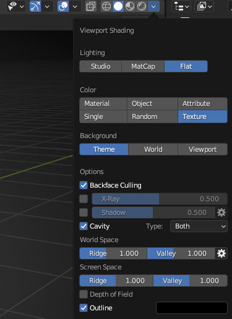Click World Space Valley slider
Image resolution: width=232 pixels, height=319 pixels.
click(181, 253)
